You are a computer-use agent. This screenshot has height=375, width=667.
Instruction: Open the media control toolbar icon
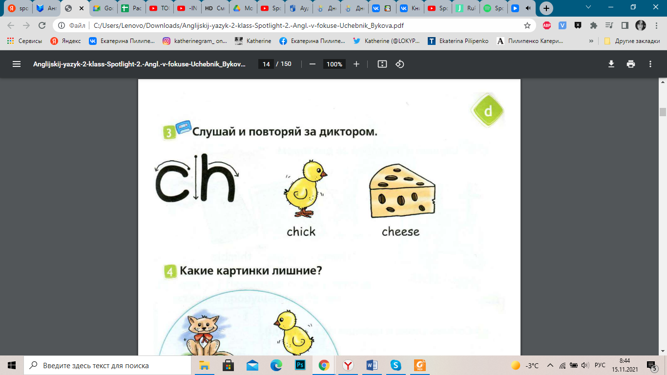[x=609, y=25]
